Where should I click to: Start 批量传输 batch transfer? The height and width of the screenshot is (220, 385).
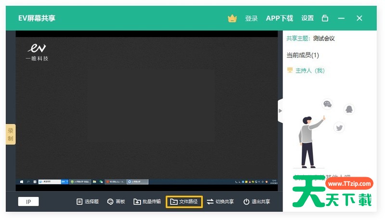[147, 202]
